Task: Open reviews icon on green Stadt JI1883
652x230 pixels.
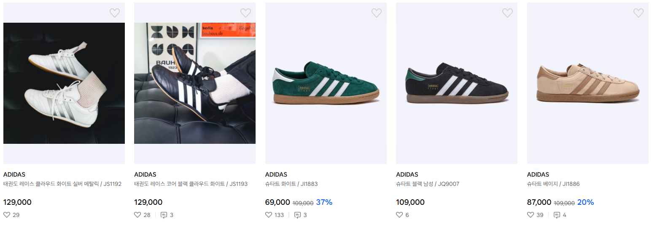Action: click(x=297, y=215)
